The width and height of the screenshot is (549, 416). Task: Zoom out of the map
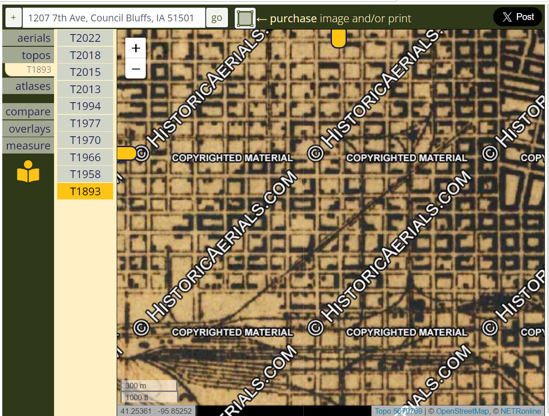click(135, 69)
